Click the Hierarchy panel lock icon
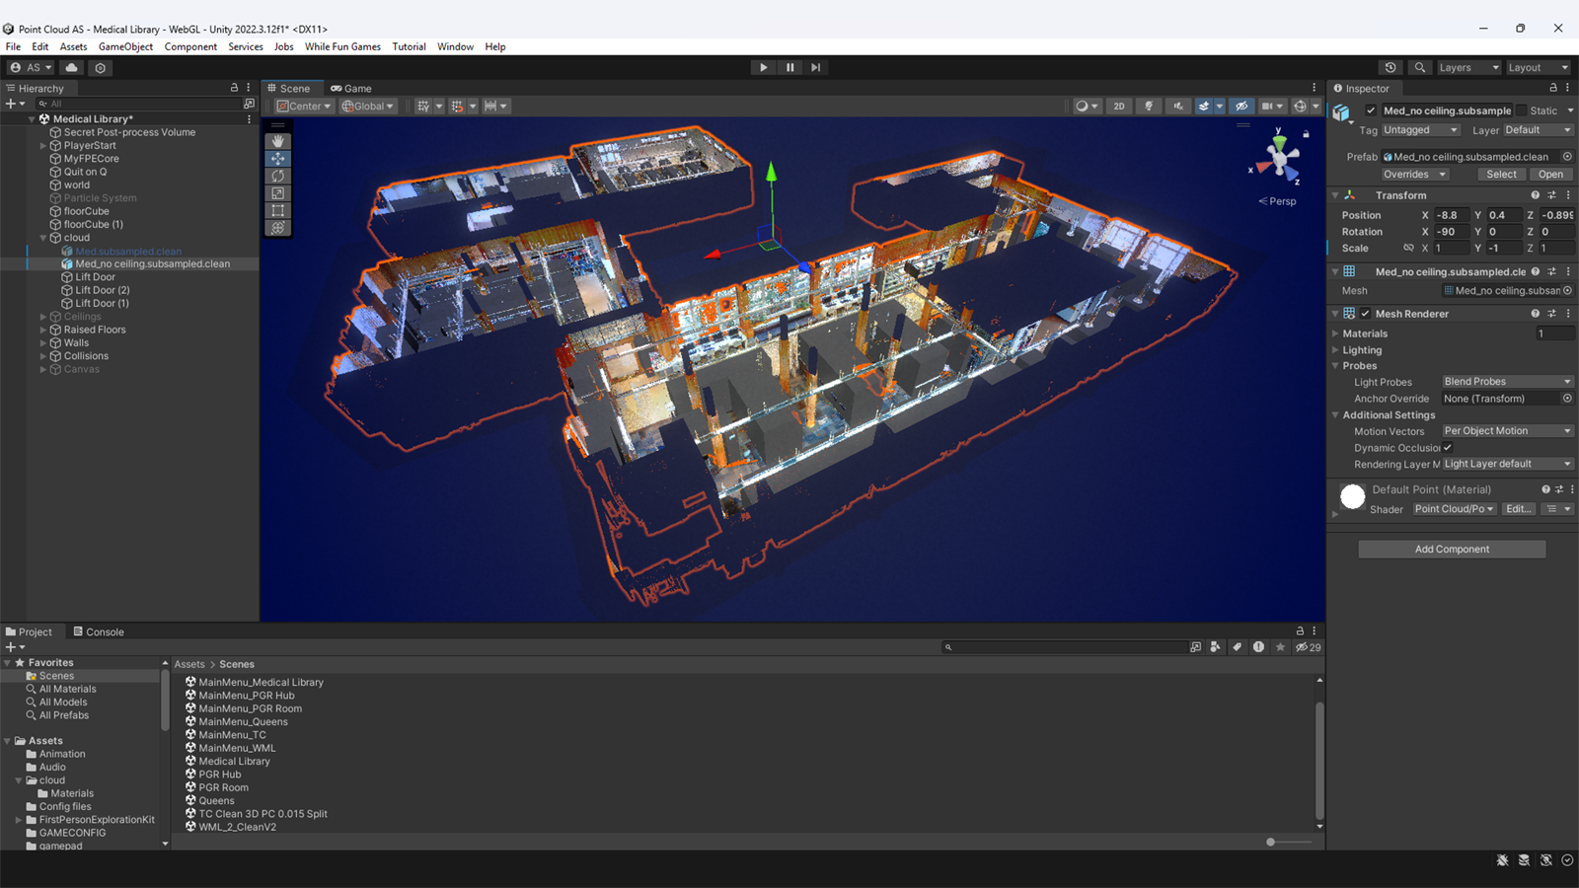This screenshot has height=888, width=1579. click(x=234, y=88)
